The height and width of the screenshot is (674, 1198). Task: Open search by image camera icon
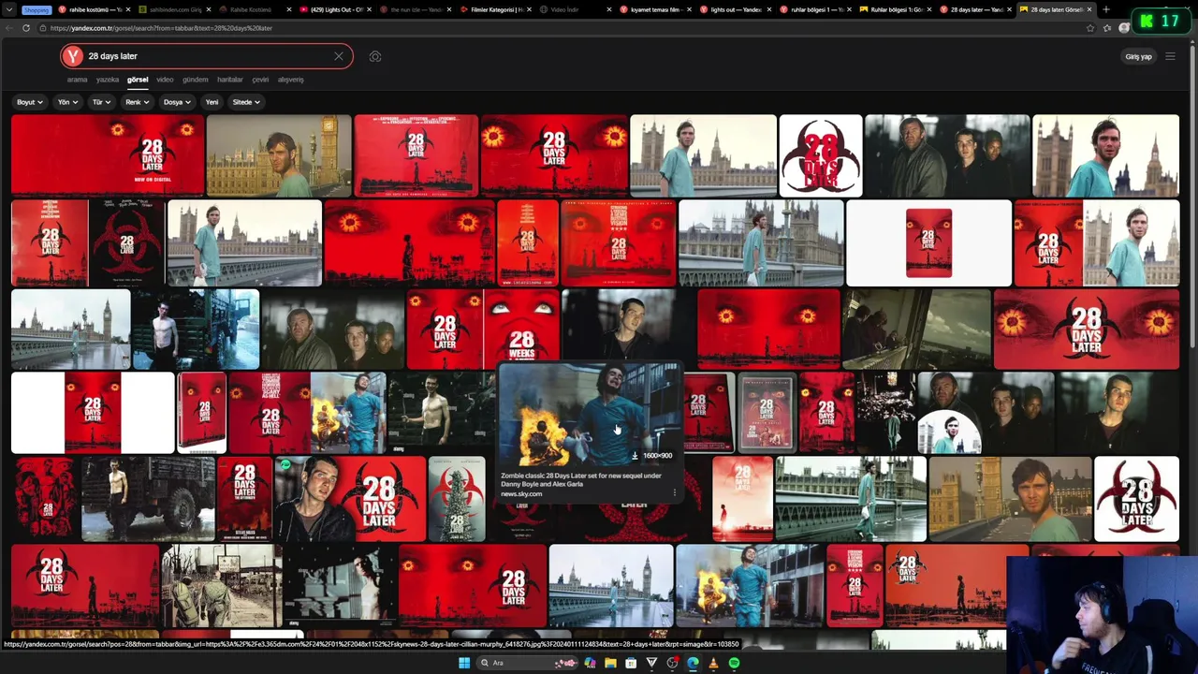pos(375,56)
